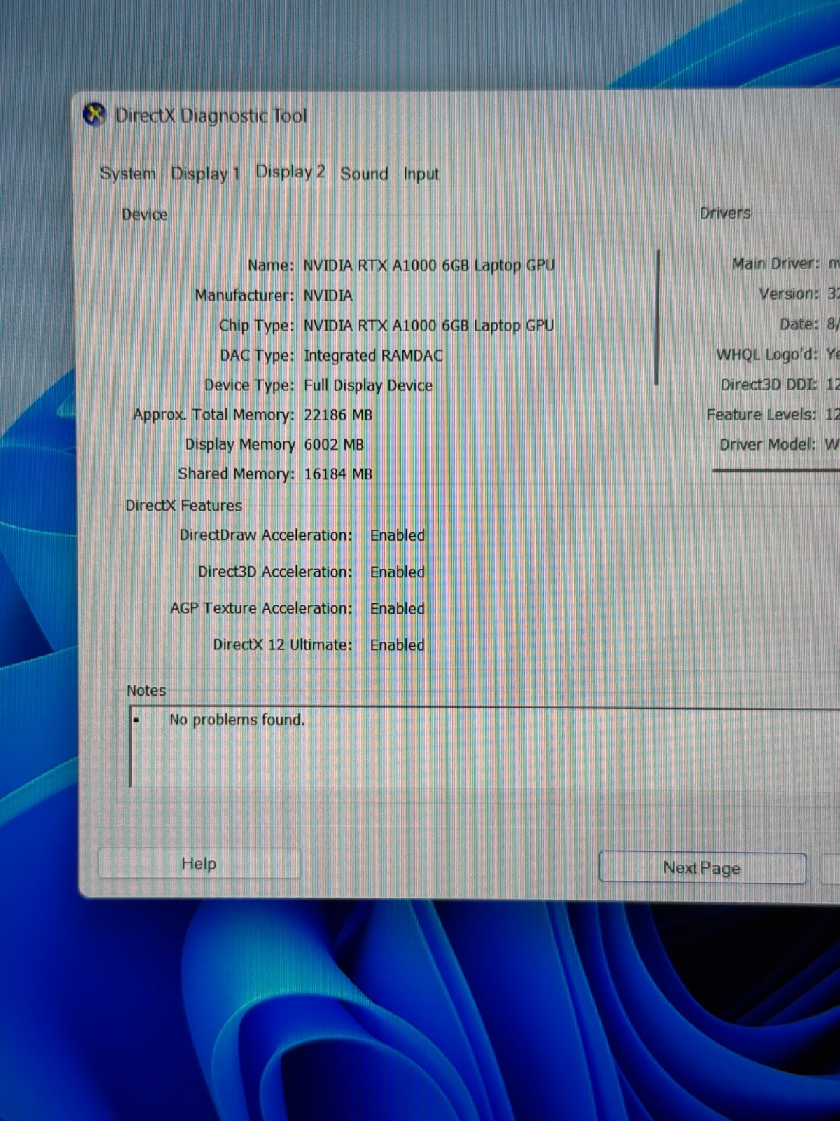840x1121 pixels.
Task: Select the Name value NVIDIA RTX A1000 6GB Laptop GPU
Action: coord(429,266)
